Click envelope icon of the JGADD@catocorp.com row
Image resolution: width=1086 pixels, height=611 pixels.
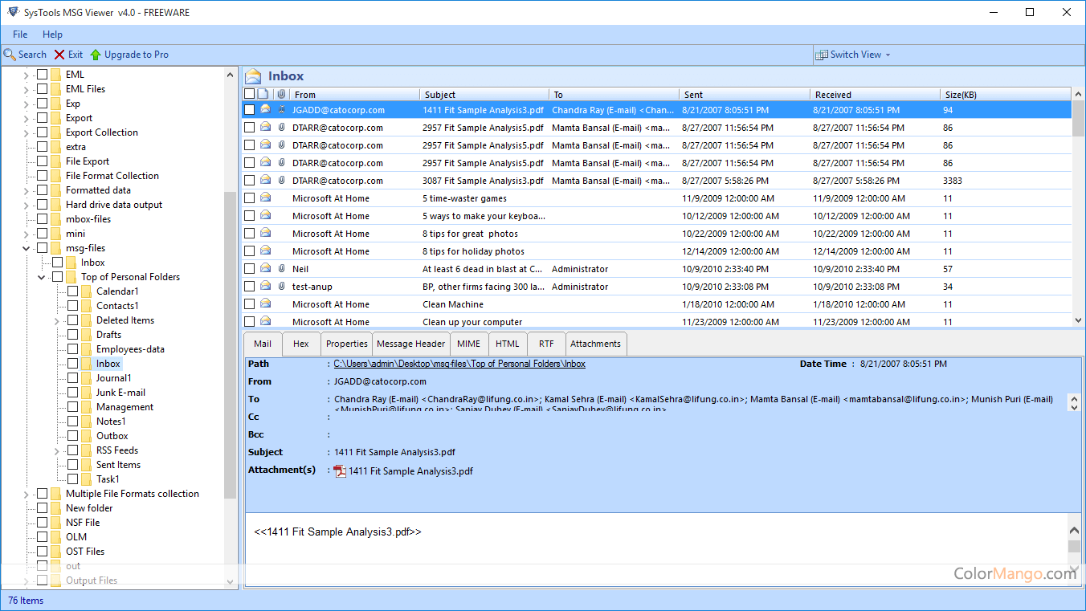[265, 110]
